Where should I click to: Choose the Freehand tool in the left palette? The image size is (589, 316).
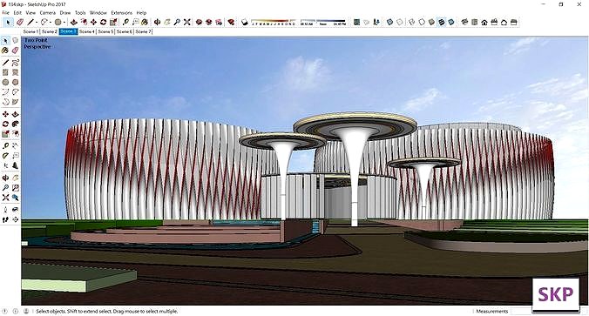point(15,63)
